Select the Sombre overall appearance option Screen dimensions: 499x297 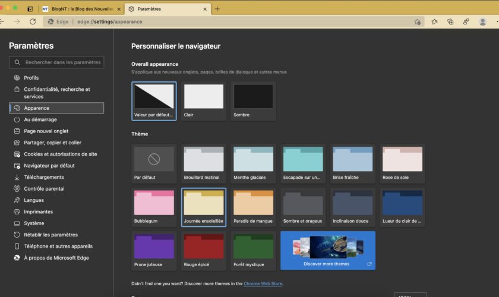pos(253,100)
